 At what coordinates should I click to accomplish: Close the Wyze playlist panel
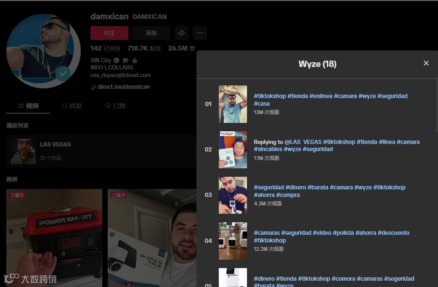point(426,63)
